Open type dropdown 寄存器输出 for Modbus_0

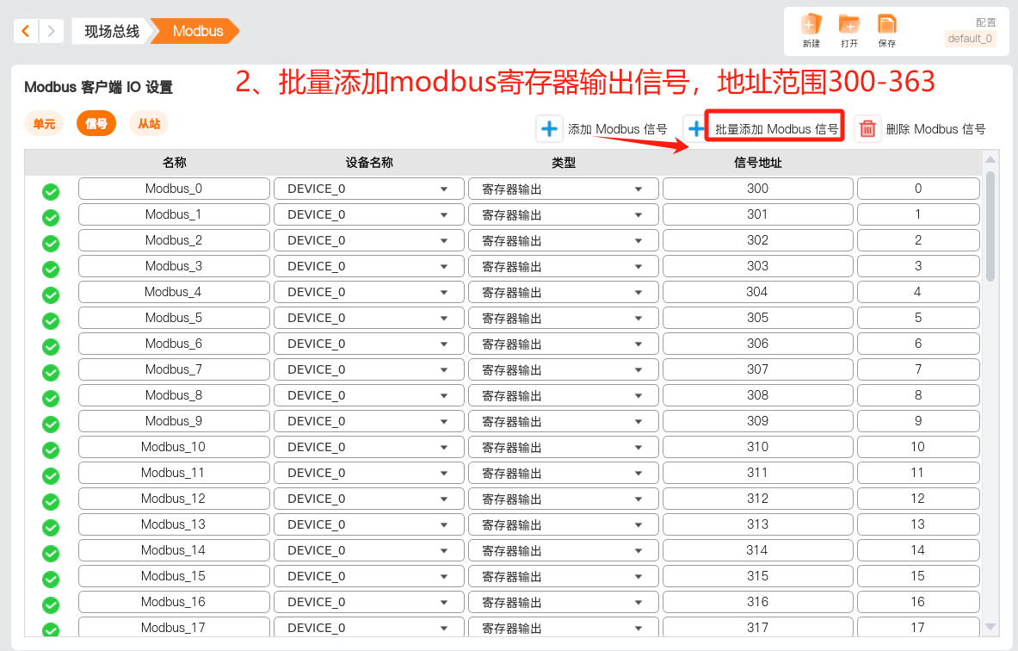click(x=563, y=189)
